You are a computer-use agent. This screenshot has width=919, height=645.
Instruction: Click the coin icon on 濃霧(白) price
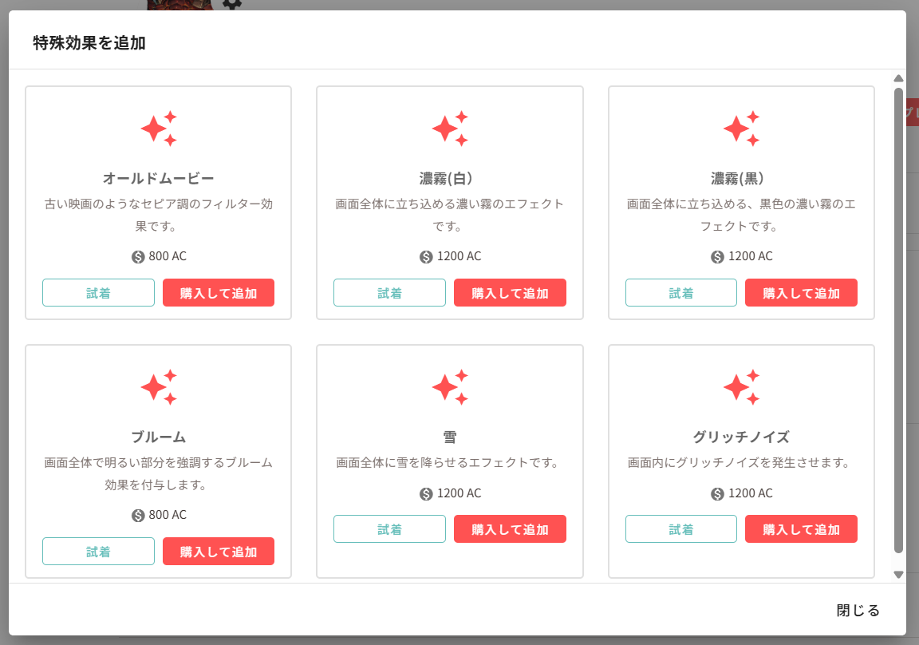coord(426,257)
